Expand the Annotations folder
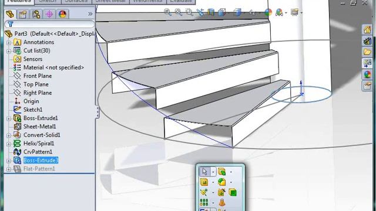 pos(9,43)
